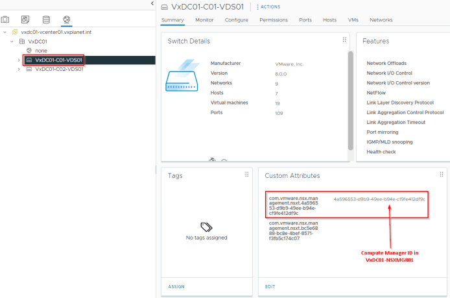Click the Switch Details vertical scrollbar

pyautogui.click(x=350, y=101)
